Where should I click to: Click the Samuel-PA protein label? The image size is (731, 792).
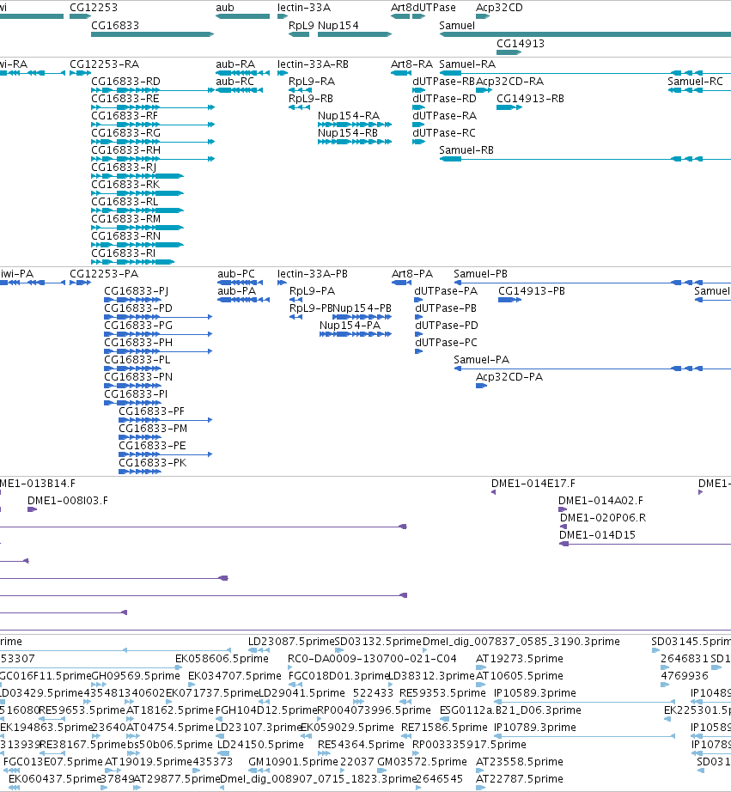click(481, 360)
